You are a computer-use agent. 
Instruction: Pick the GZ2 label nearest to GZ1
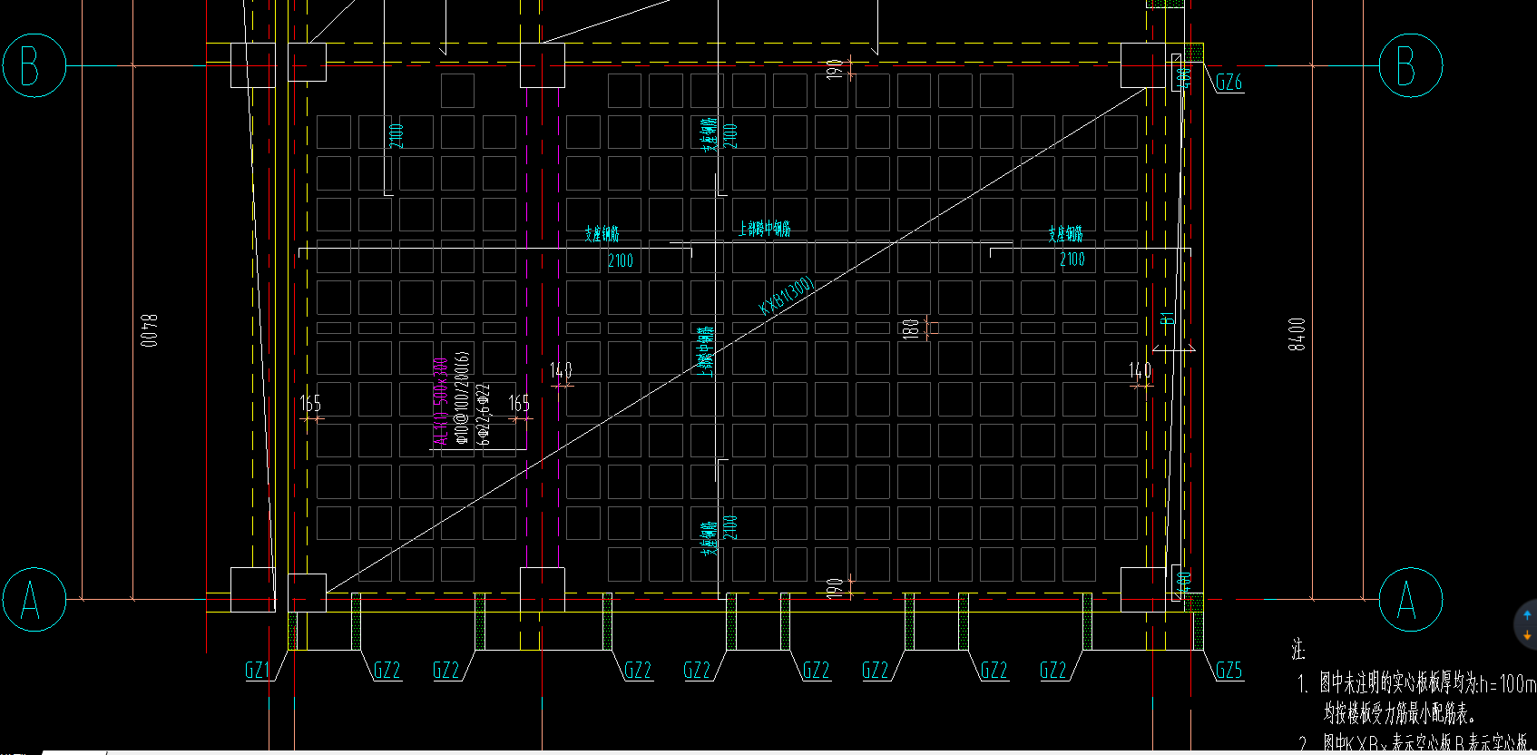387,671
